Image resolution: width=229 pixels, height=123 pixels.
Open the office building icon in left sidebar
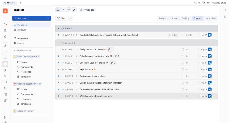(x=5, y=37)
